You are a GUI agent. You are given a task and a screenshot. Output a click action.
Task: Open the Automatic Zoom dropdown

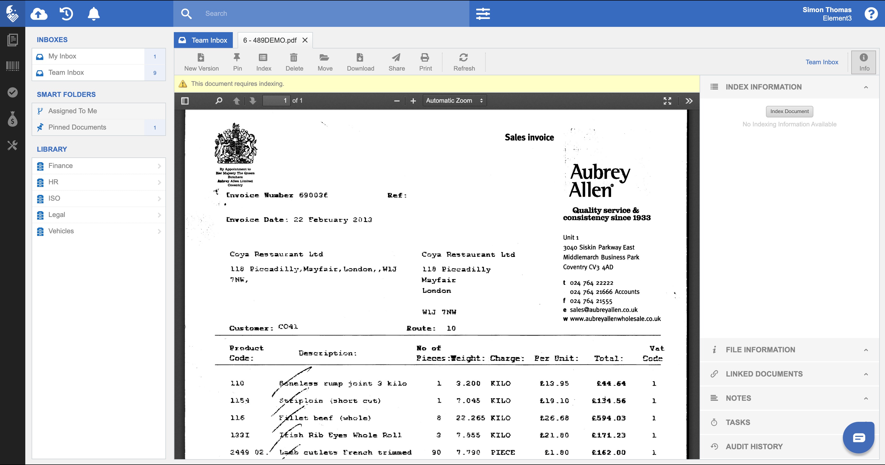coord(455,101)
